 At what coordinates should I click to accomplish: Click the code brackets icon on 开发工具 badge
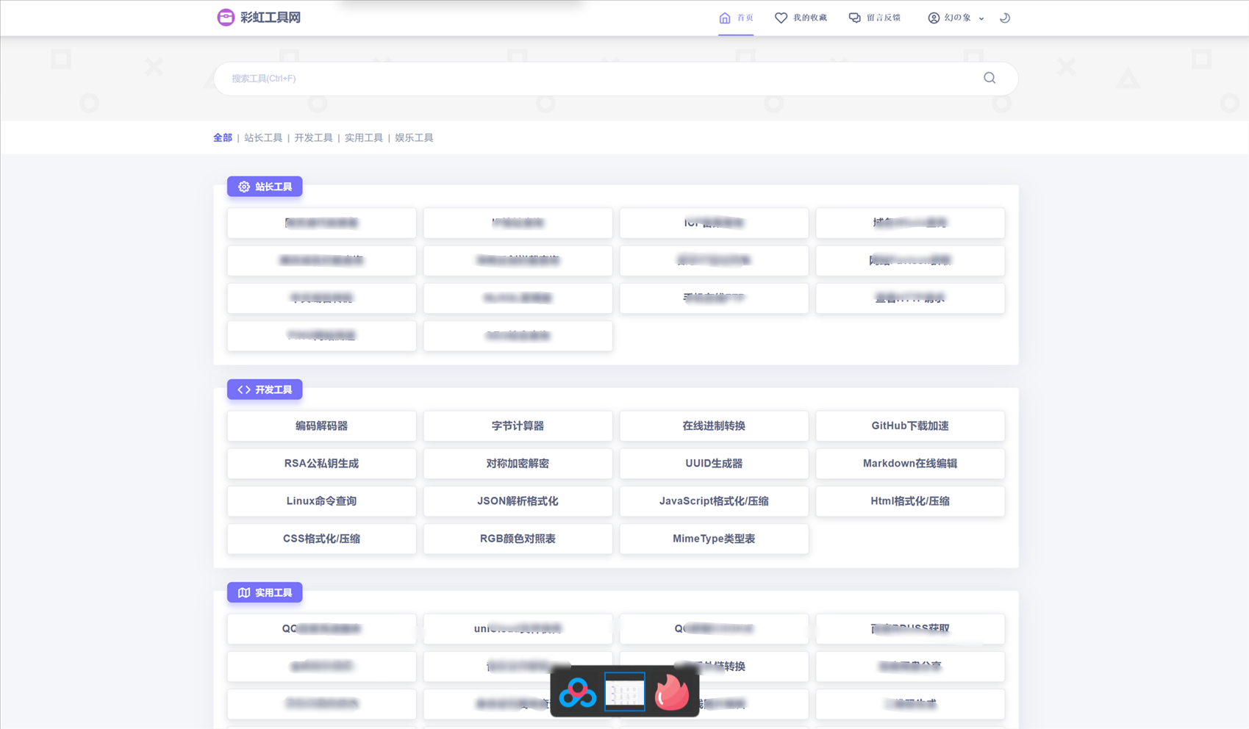[x=244, y=389]
